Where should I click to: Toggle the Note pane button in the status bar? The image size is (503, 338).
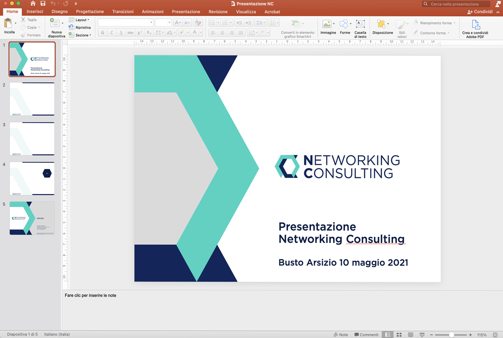click(341, 335)
